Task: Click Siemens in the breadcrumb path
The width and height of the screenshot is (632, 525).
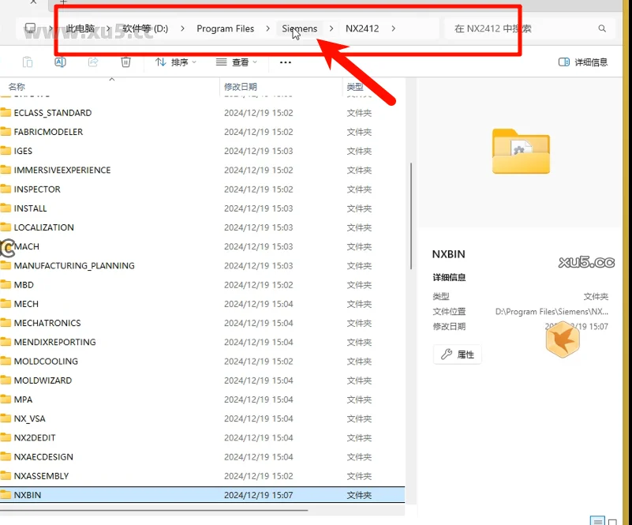Action: 299,28
